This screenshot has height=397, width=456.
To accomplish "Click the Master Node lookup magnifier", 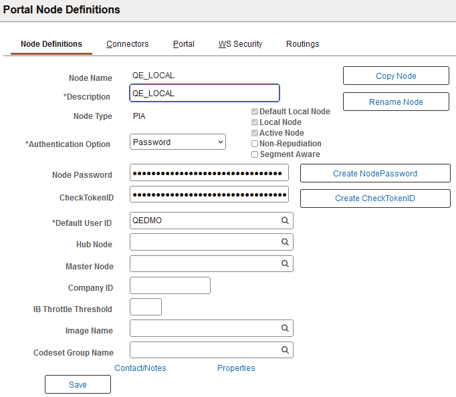I will pos(284,264).
